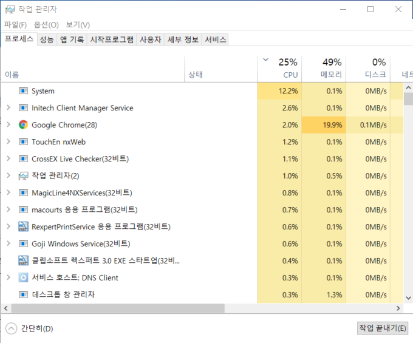
Task: Sort by the 메모리 column header
Action: [x=324, y=69]
